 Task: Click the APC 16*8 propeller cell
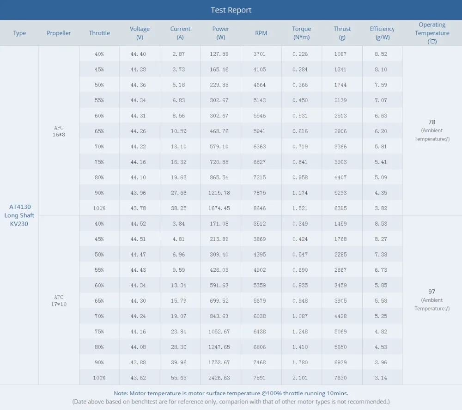pyautogui.click(x=59, y=131)
